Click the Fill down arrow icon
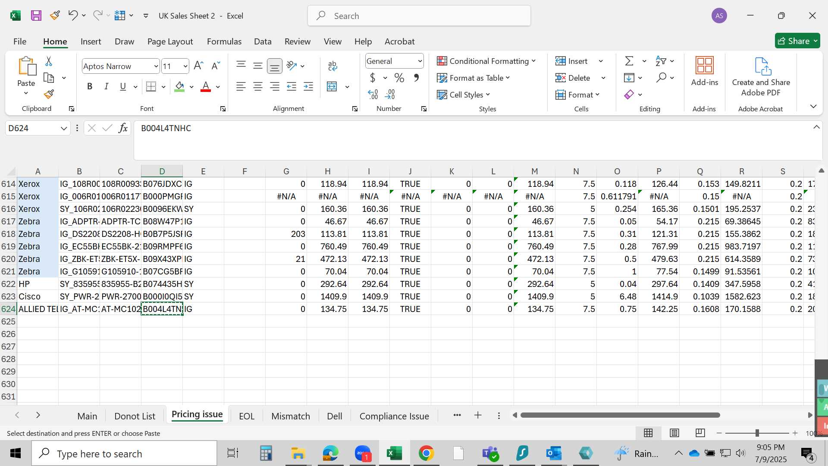Viewport: 828px width, 466px height. click(629, 78)
